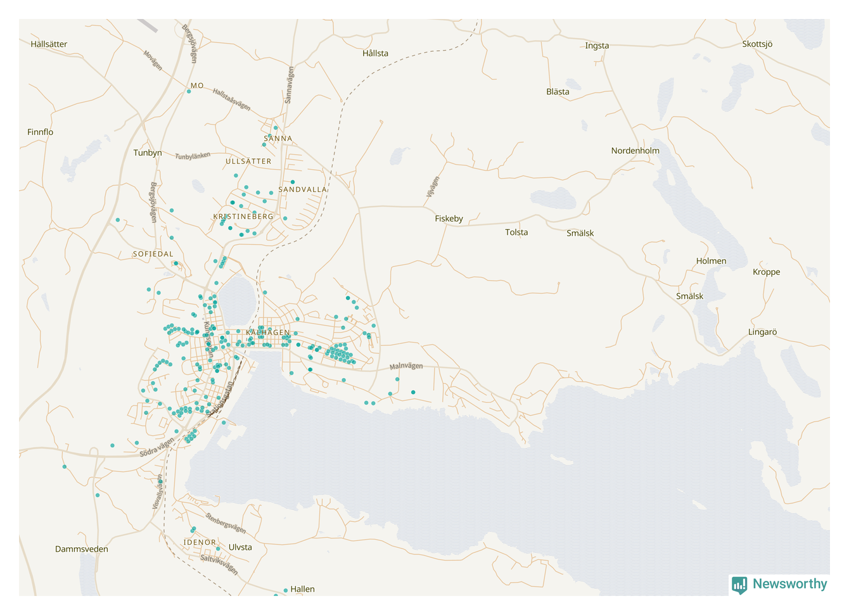
Task: Click the Skottsjö village label
Action: pos(757,44)
